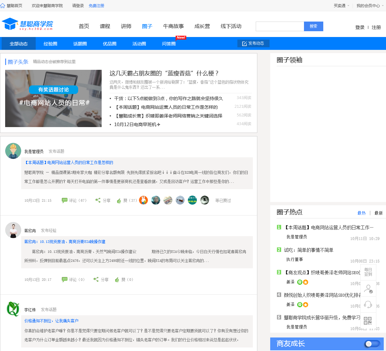Image resolution: width=386 pixels, height=351 pixels.
Task: Click the 发布动态 button
Action: [x=253, y=43]
